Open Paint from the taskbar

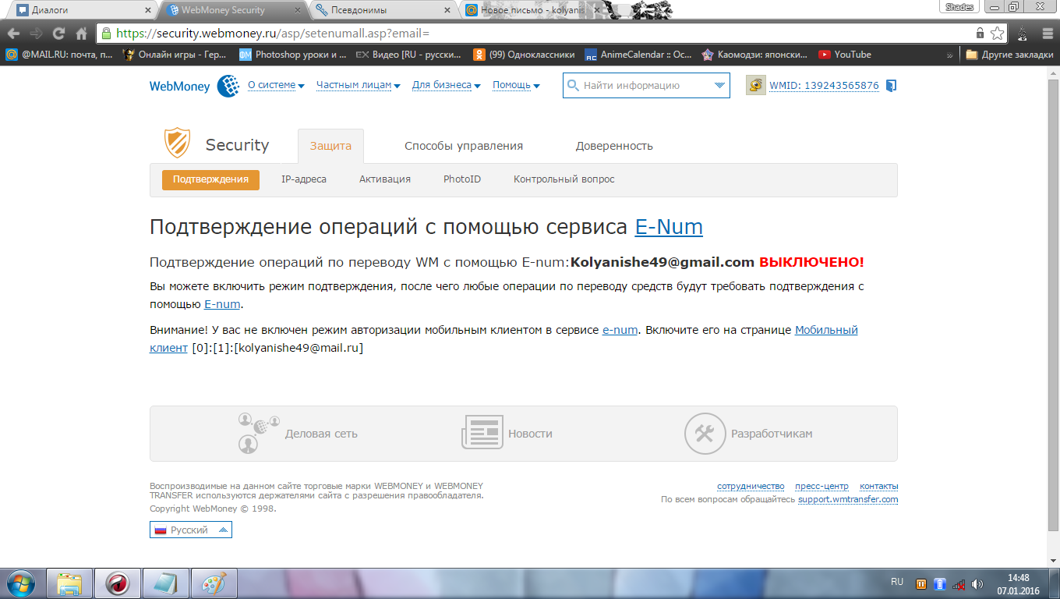[x=214, y=583]
